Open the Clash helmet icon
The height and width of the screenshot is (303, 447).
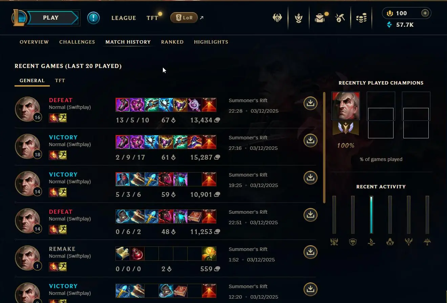(277, 18)
